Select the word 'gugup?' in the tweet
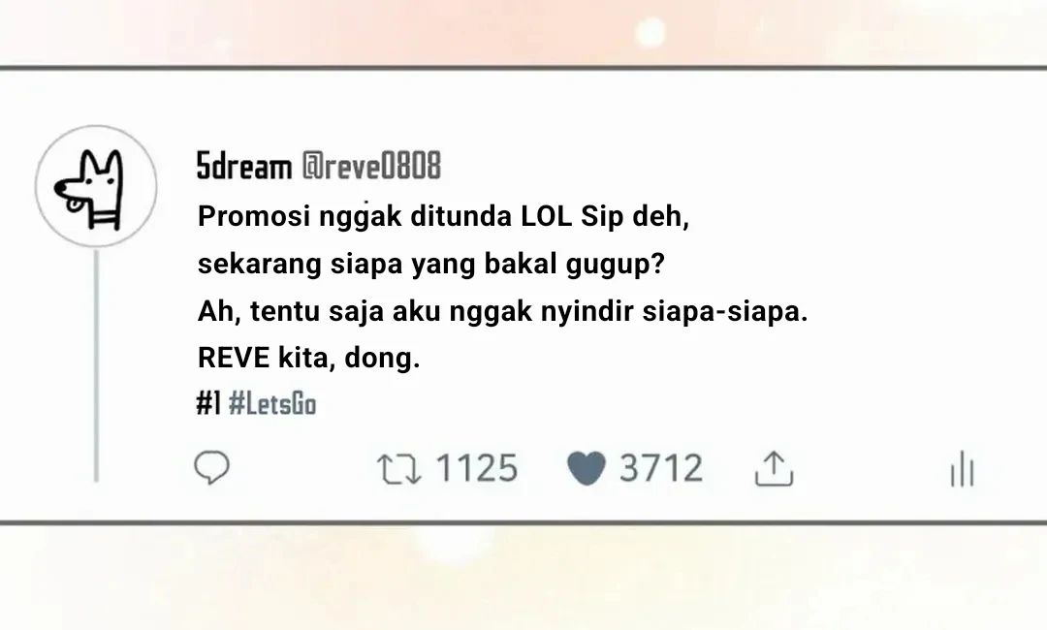The height and width of the screenshot is (630, 1047). (x=616, y=266)
